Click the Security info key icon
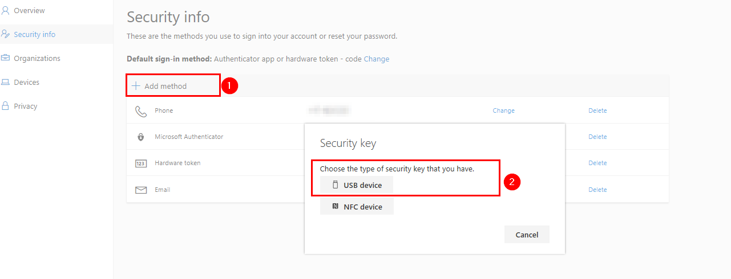 coord(6,34)
